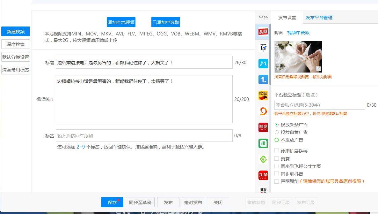Tick the 声明原创 checkbox
Screen dimensions: 378x214
pos(277,181)
